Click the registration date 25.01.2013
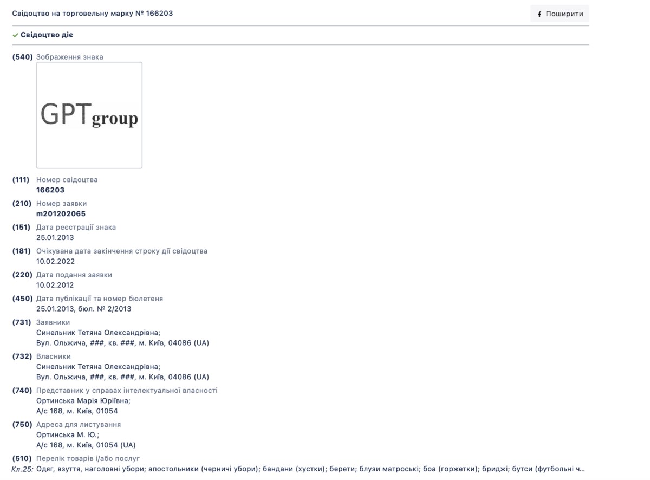The width and height of the screenshot is (650, 480). pyautogui.click(x=55, y=237)
